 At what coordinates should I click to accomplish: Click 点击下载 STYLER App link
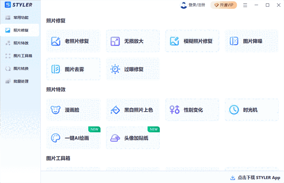(259, 178)
